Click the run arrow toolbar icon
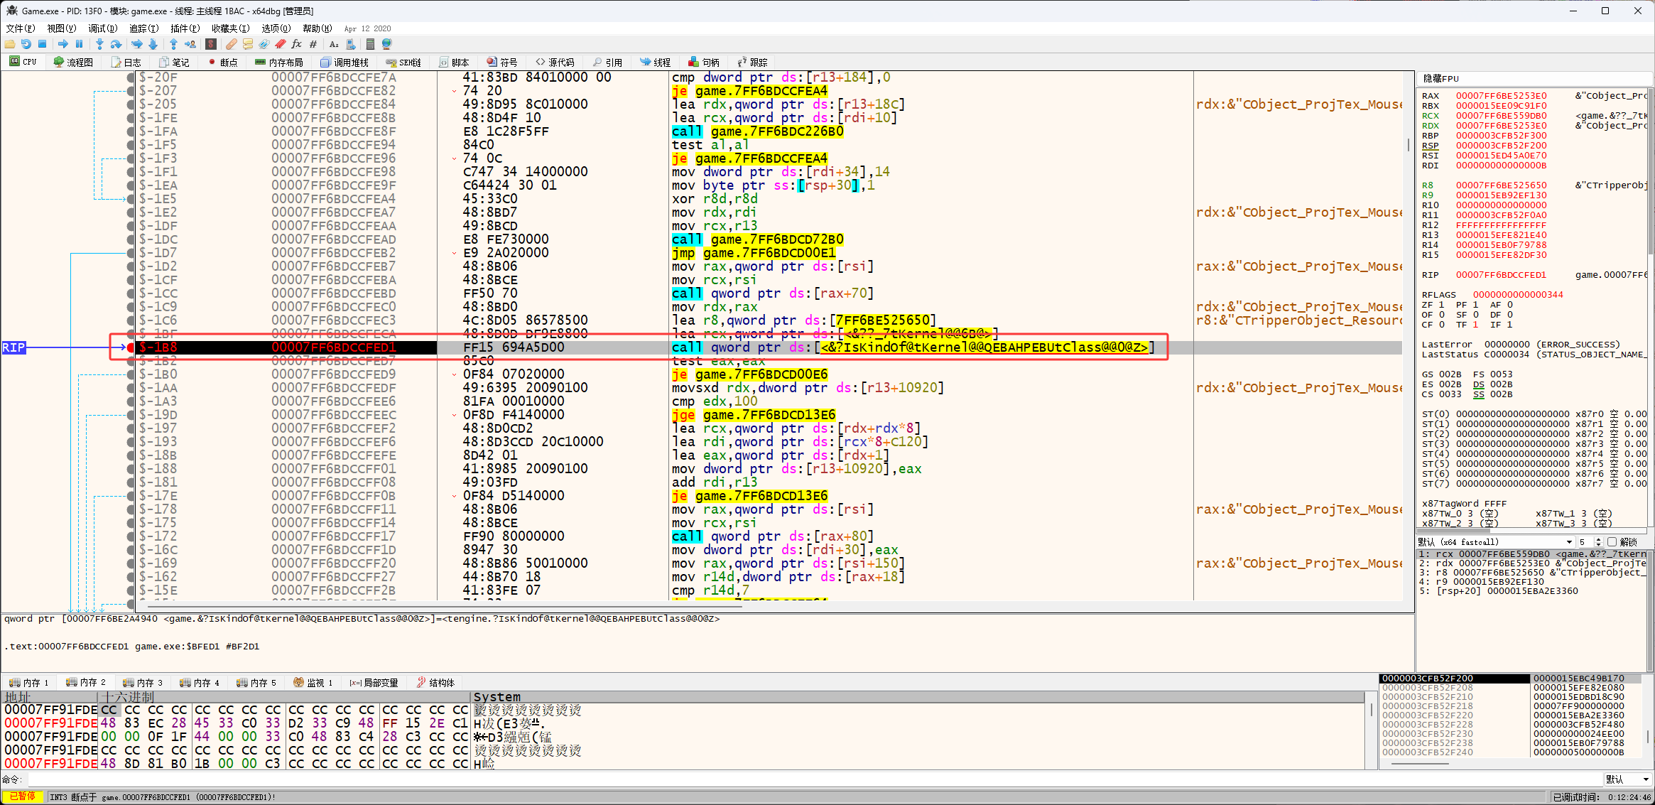The height and width of the screenshot is (805, 1655). click(63, 44)
